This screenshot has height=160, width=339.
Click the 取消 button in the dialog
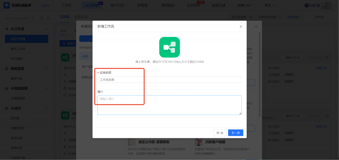point(220,133)
